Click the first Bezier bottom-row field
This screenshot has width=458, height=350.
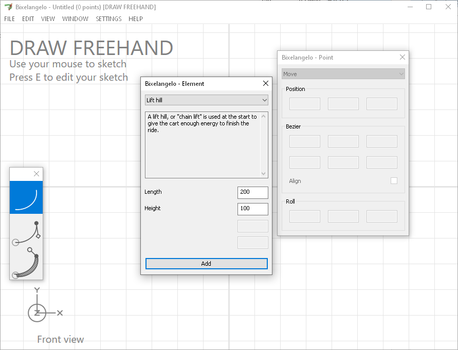pos(305,162)
